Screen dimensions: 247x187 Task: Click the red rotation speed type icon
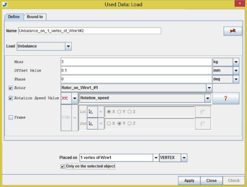[66, 98]
